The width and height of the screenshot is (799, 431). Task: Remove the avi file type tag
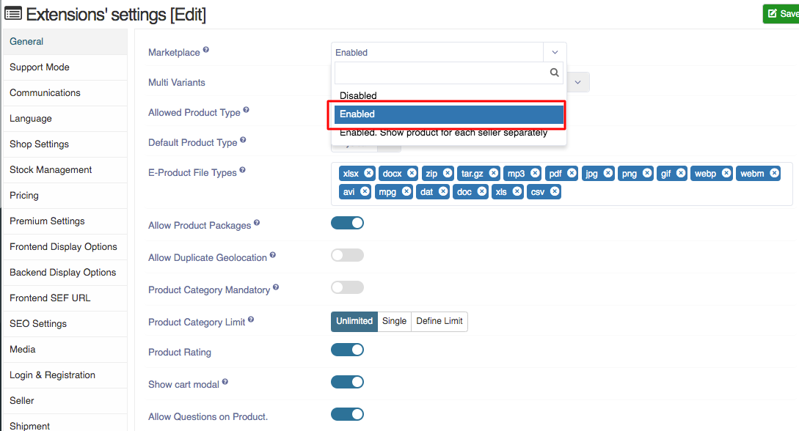(365, 191)
